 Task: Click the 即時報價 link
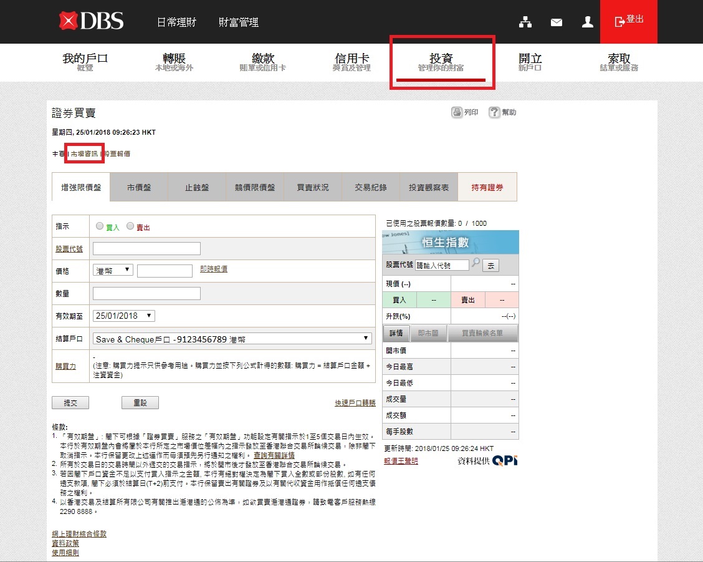tap(213, 269)
